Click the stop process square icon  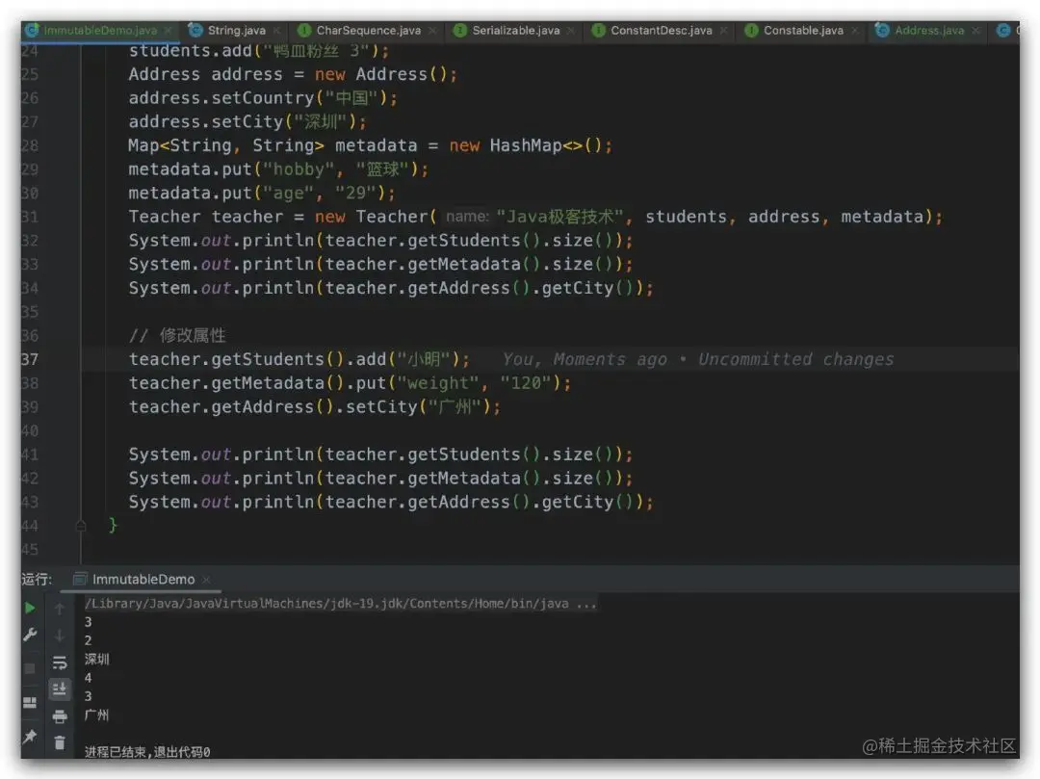point(30,668)
